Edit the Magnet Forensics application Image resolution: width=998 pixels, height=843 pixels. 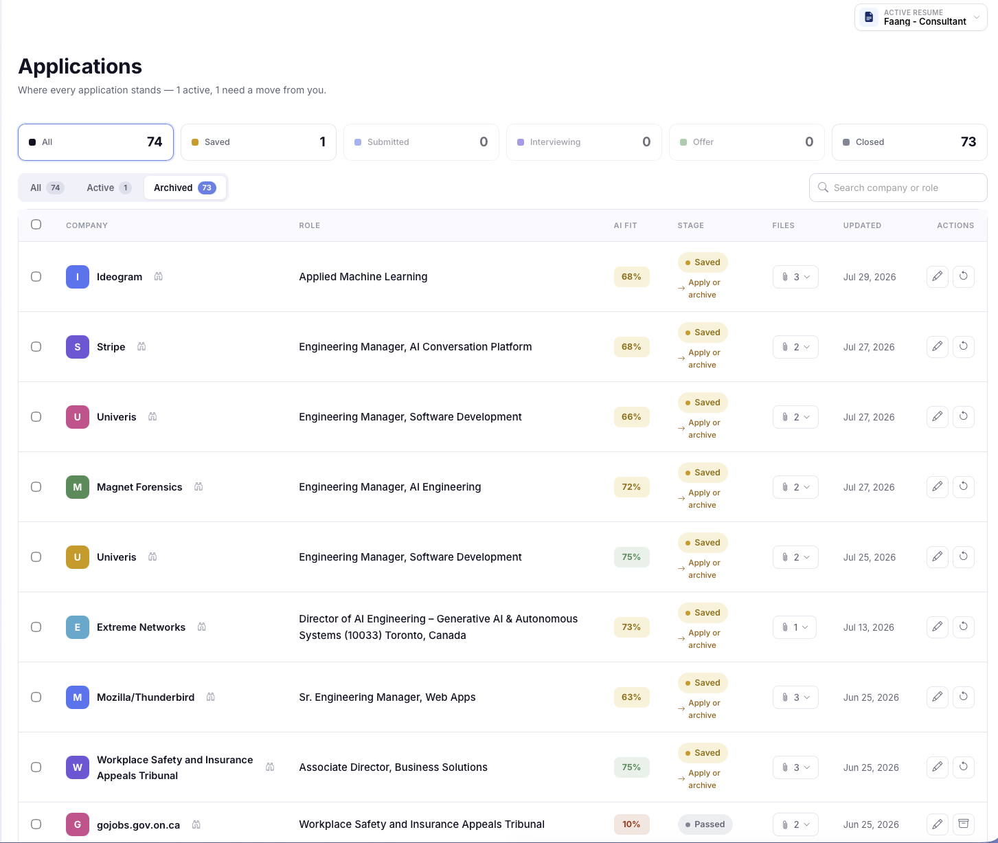coord(938,486)
